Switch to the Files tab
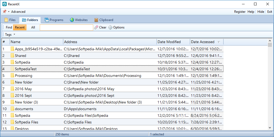The image size is (274, 137). click(x=10, y=20)
